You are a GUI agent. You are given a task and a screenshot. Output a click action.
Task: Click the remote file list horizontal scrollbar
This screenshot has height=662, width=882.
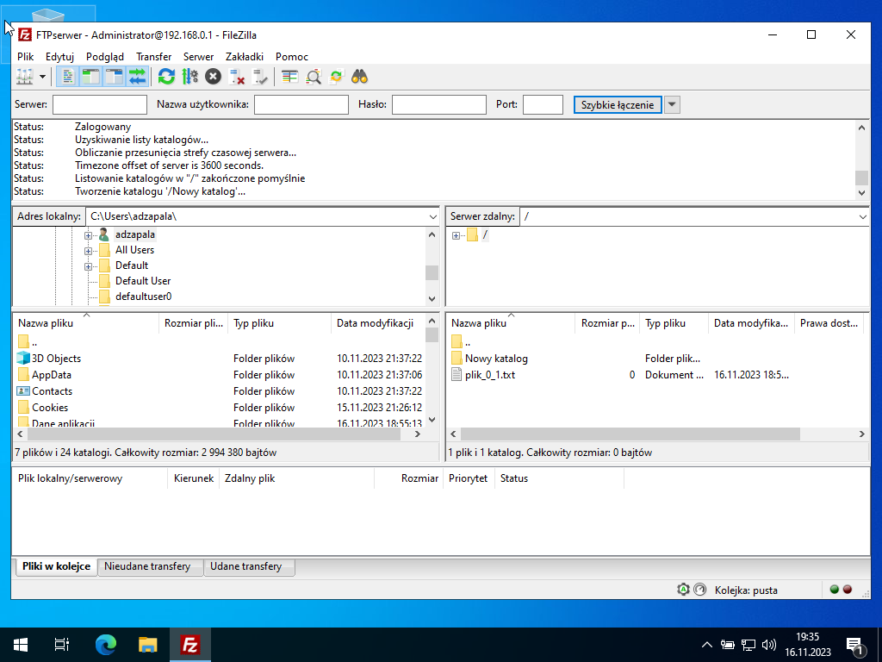pos(630,434)
